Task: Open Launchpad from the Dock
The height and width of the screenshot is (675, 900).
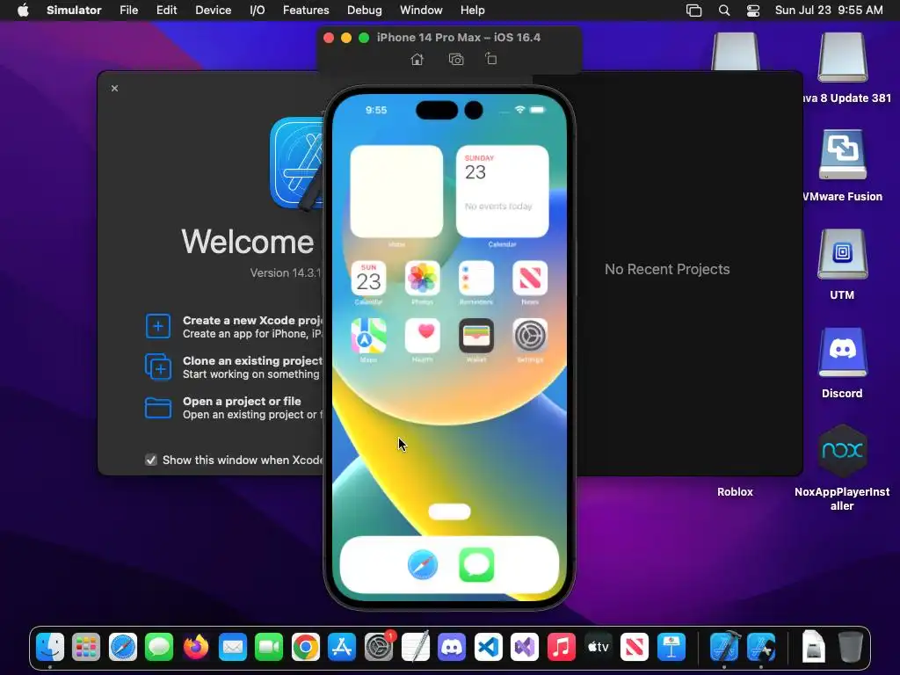Action: 86,648
